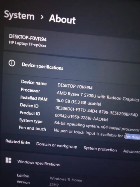
Task: Select the HP Laptop 17-cp0xxx model text
Action: click(x=27, y=44)
